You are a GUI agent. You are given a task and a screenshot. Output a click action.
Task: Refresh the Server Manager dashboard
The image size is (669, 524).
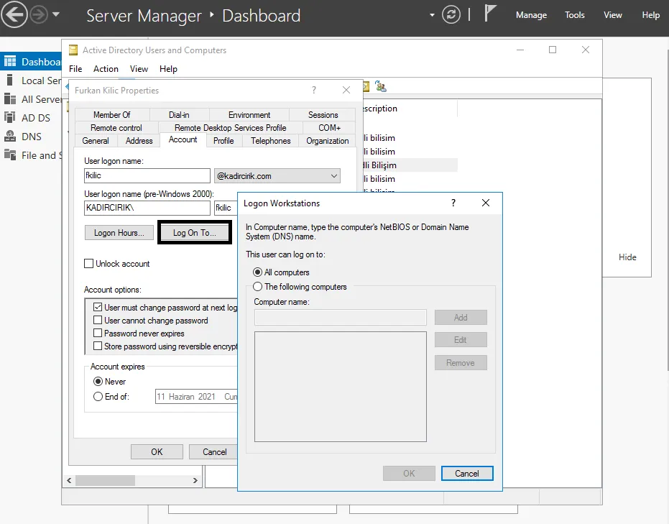[451, 15]
